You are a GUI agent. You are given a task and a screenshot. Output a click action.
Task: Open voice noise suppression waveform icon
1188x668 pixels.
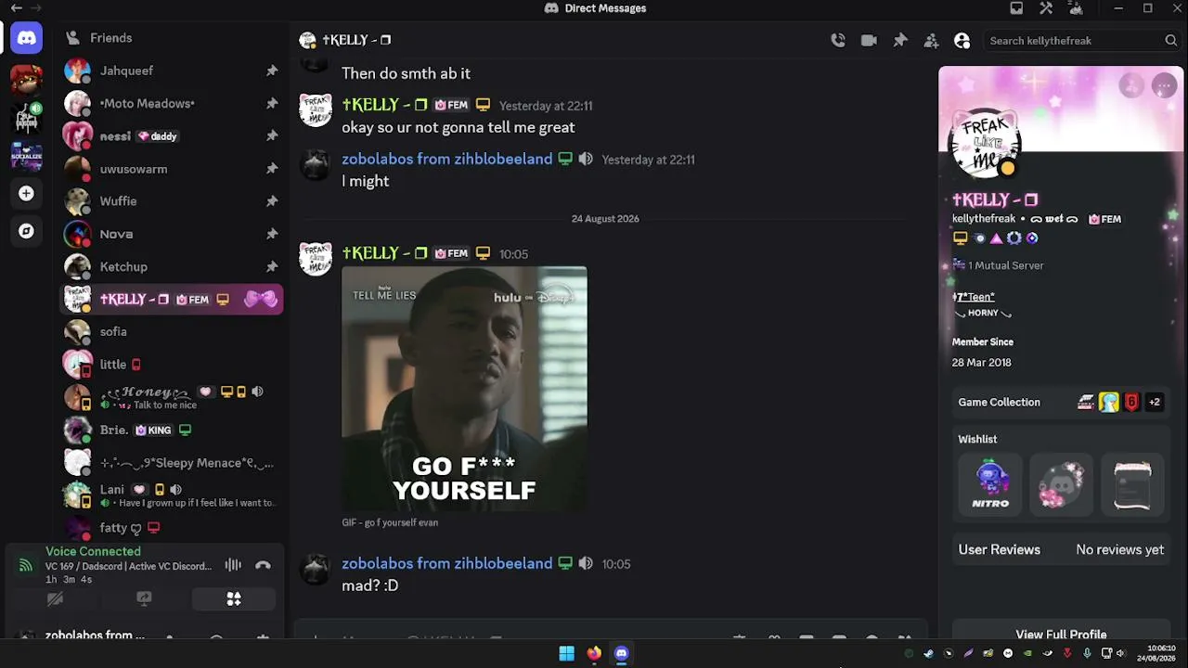233,565
